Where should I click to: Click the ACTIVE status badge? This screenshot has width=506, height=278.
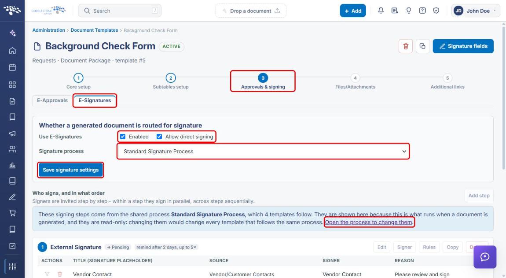click(x=171, y=47)
